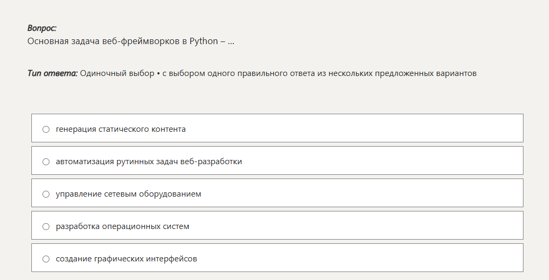Click the bullet after 'Одиночный выбор'
Screen dimensions: 549x280
pos(158,73)
